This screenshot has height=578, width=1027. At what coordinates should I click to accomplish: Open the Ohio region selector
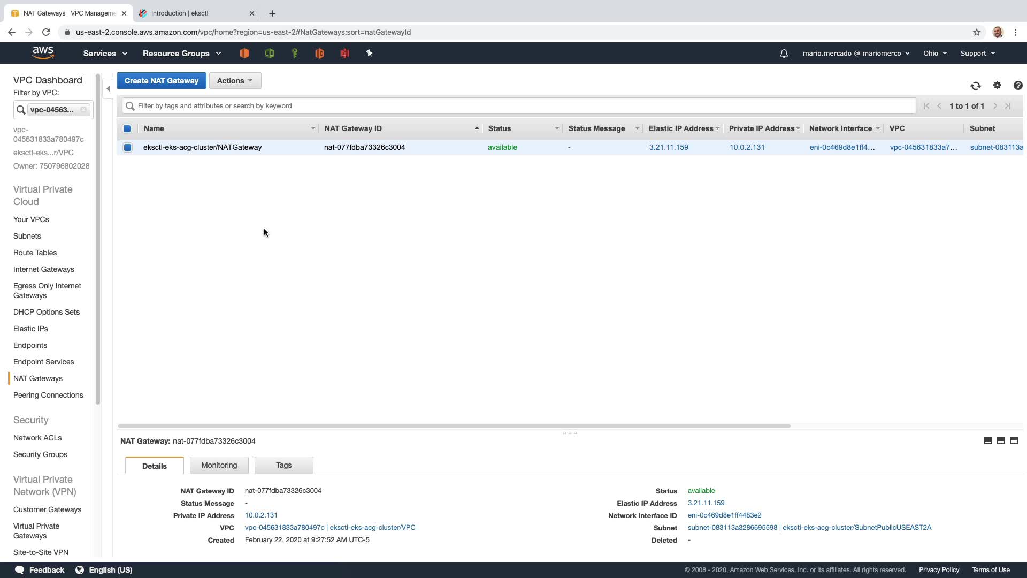pyautogui.click(x=934, y=54)
